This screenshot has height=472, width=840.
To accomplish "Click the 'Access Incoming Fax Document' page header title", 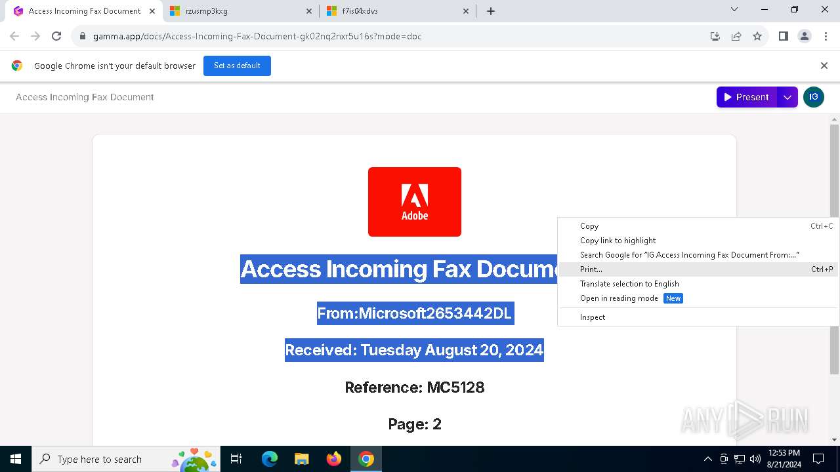I will (85, 97).
